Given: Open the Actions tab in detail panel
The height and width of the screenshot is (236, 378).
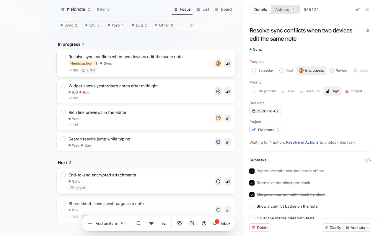Looking at the screenshot, I should (285, 9).
